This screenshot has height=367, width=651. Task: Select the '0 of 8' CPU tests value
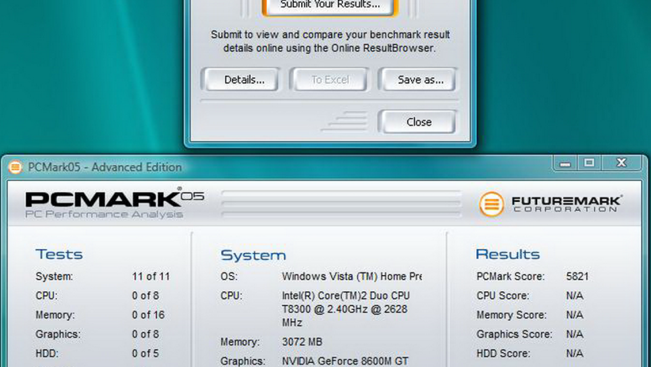click(145, 296)
